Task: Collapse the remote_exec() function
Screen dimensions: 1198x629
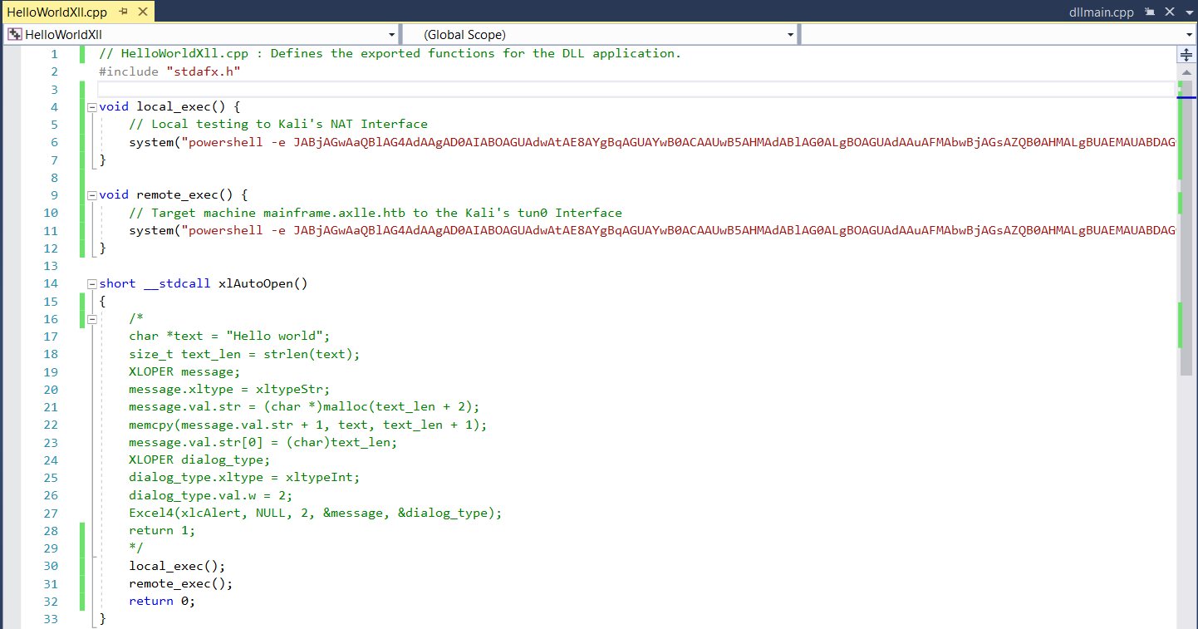Action: point(91,195)
